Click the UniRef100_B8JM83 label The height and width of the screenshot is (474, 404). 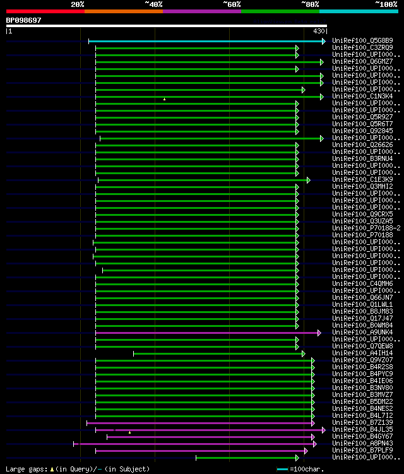click(362, 311)
